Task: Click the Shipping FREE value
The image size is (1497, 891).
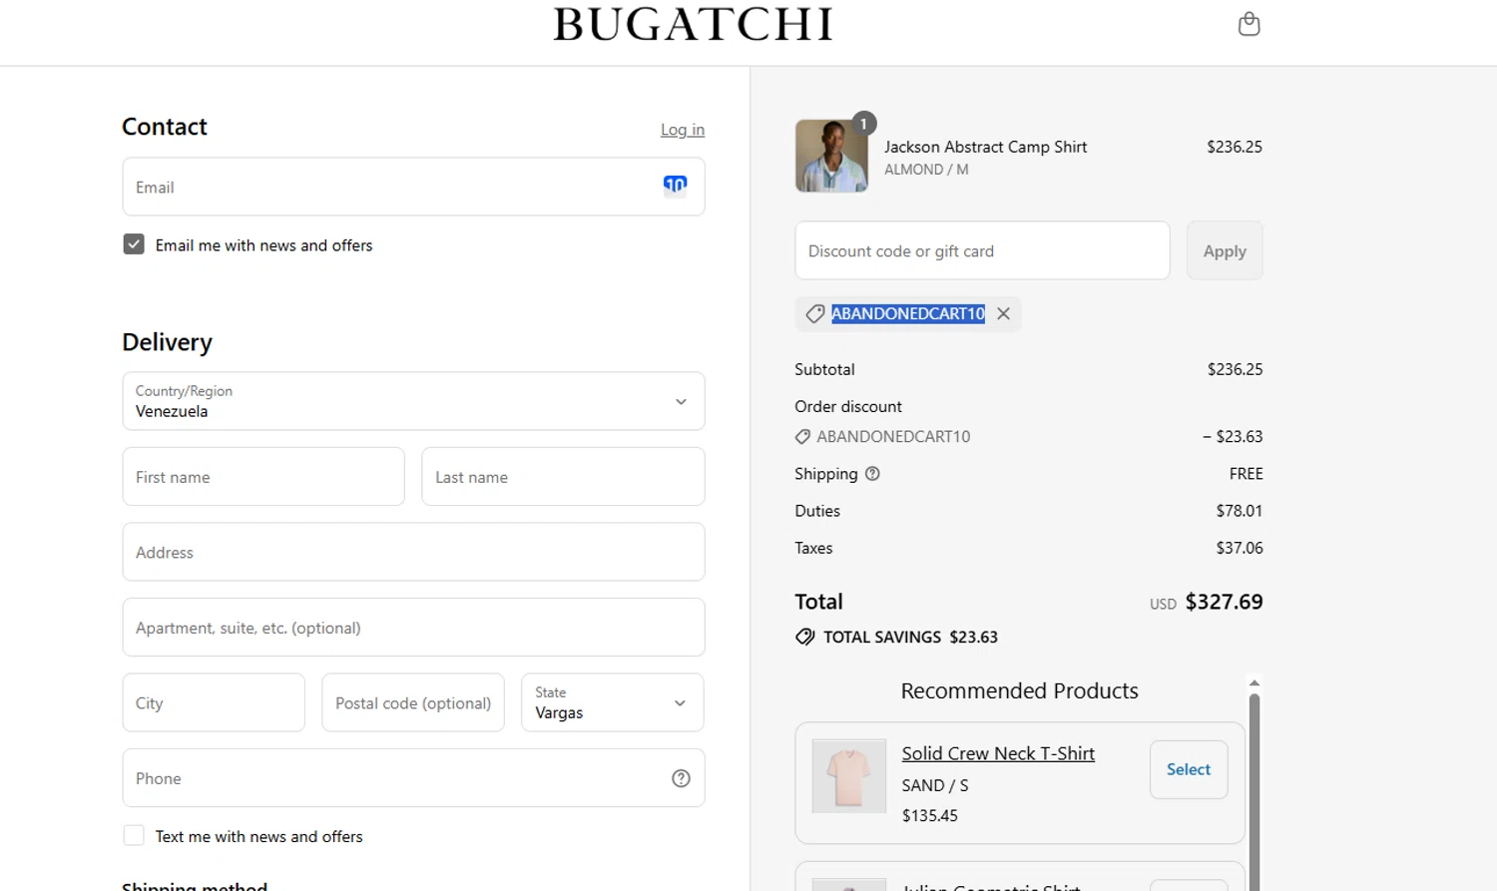Action: coord(1247,474)
